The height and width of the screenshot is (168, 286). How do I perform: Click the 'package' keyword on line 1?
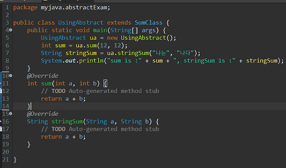(x=25, y=8)
